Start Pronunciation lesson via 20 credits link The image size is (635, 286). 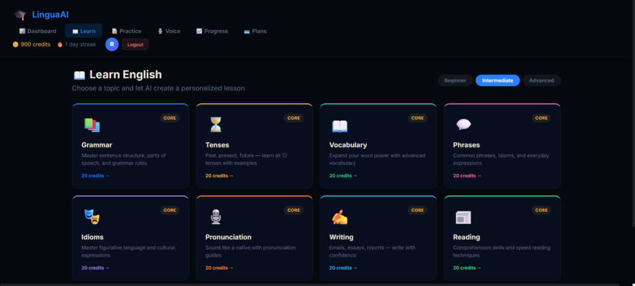(219, 268)
